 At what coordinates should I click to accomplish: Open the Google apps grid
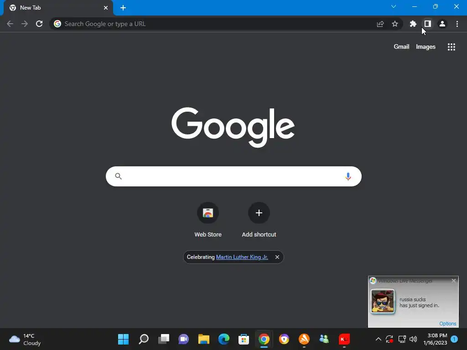pos(451,47)
